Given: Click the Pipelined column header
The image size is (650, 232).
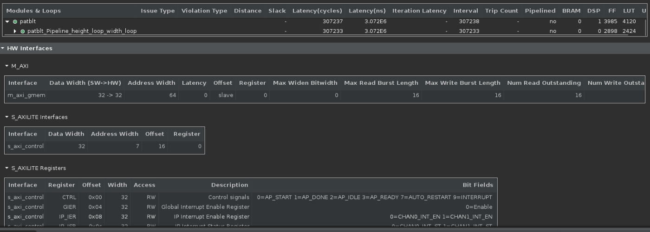Looking at the screenshot, I should 540,11.
